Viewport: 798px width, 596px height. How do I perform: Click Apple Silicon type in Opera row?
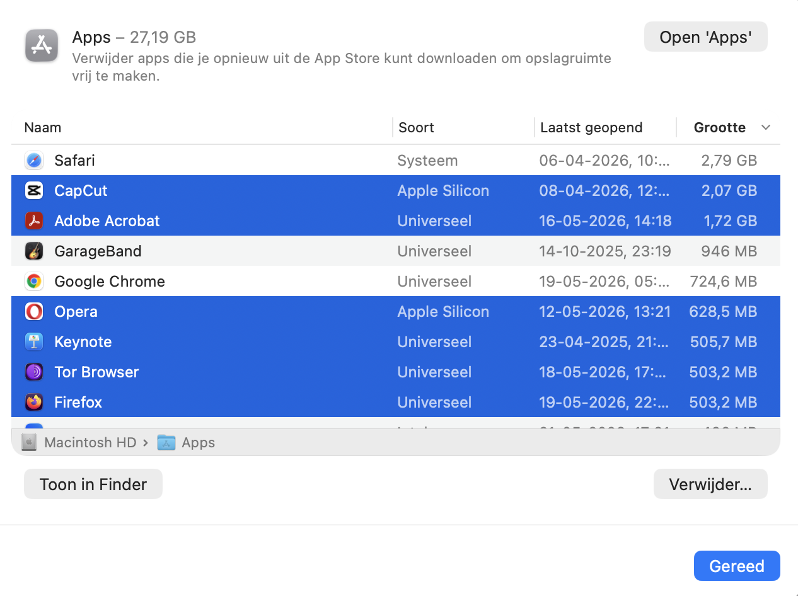[443, 311]
